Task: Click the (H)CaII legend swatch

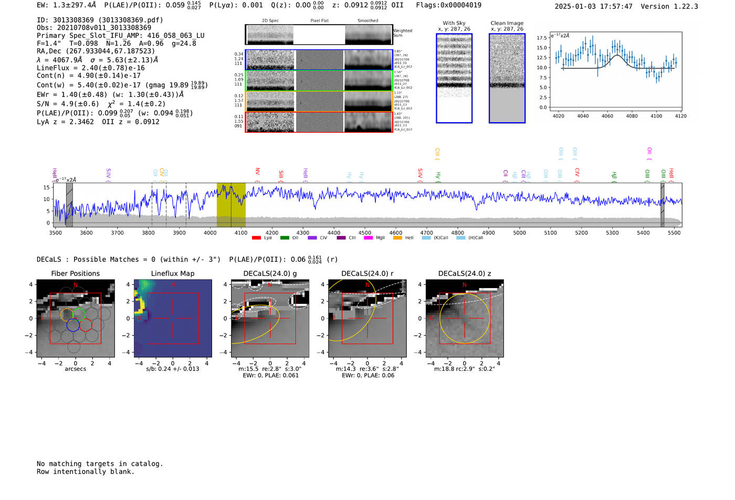Action: [x=461, y=238]
